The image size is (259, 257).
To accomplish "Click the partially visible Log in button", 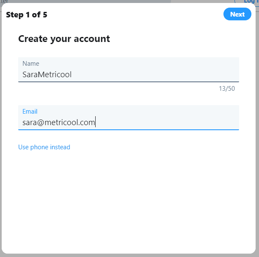I will click(x=249, y=2).
